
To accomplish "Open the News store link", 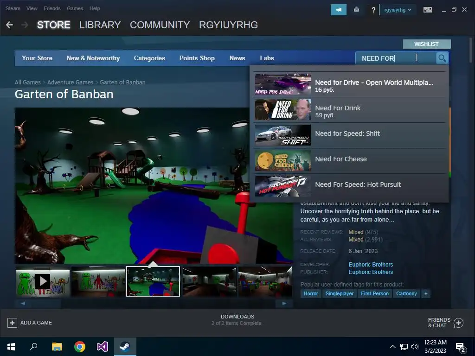I will click(x=237, y=58).
